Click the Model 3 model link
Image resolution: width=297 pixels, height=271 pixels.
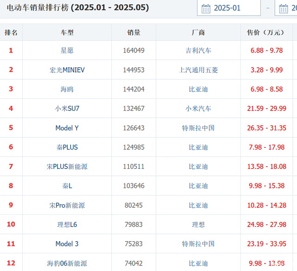(67, 244)
